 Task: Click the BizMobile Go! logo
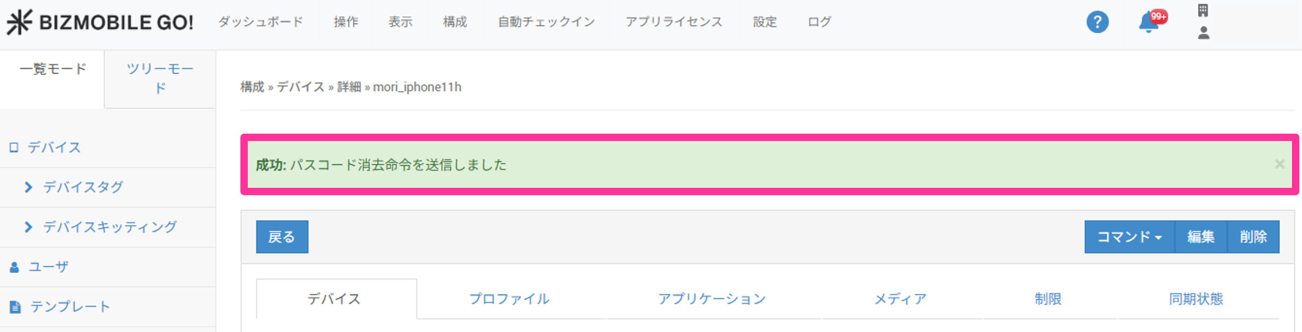click(x=100, y=22)
